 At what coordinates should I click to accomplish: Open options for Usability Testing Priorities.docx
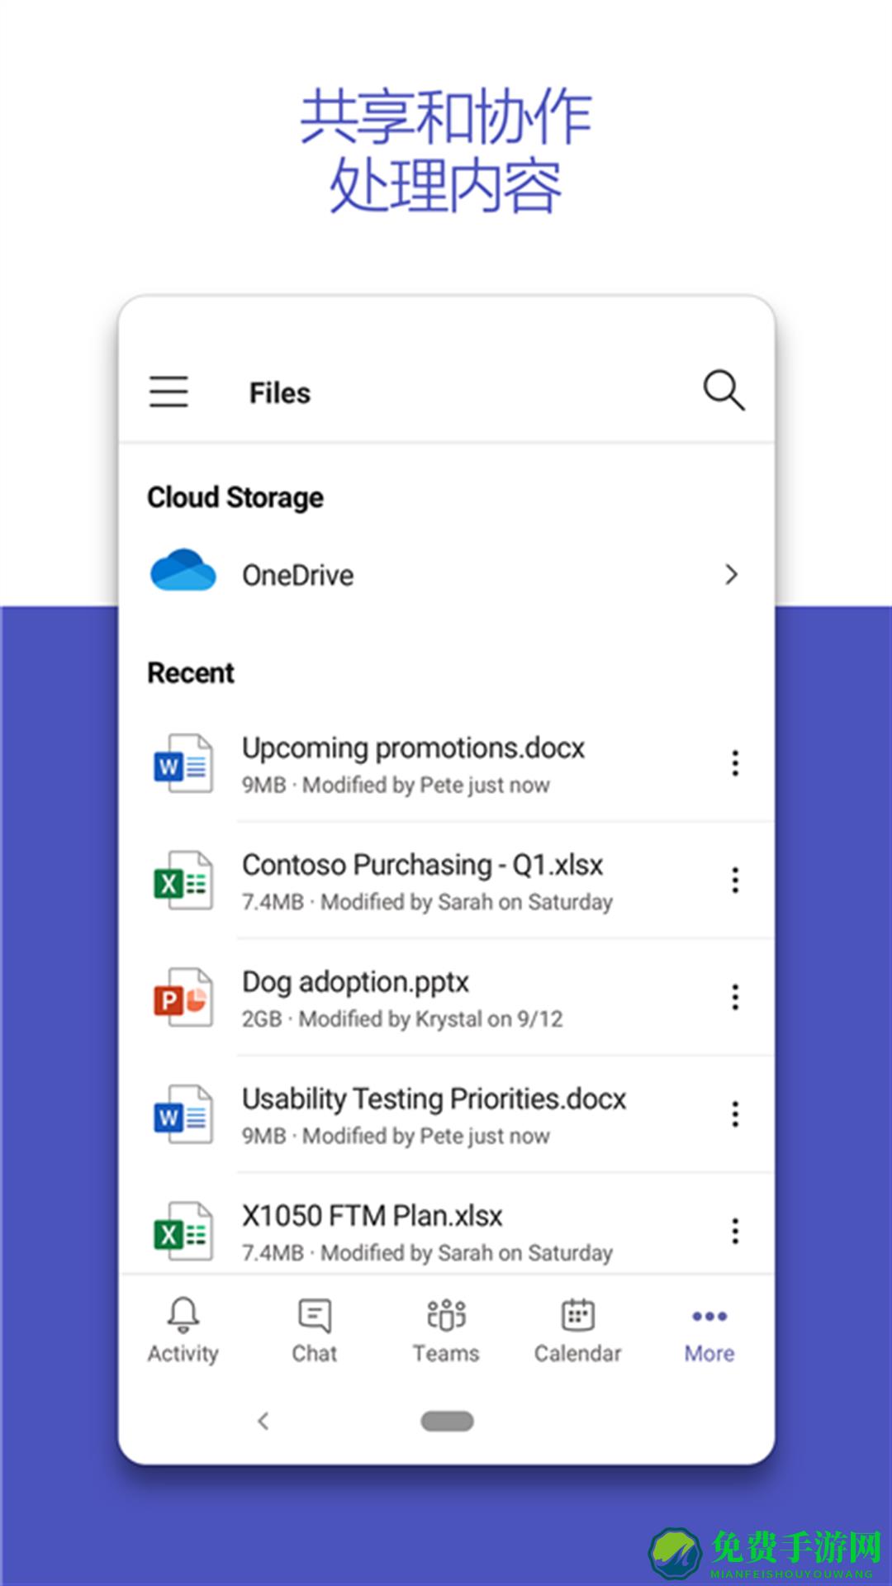(x=734, y=1115)
